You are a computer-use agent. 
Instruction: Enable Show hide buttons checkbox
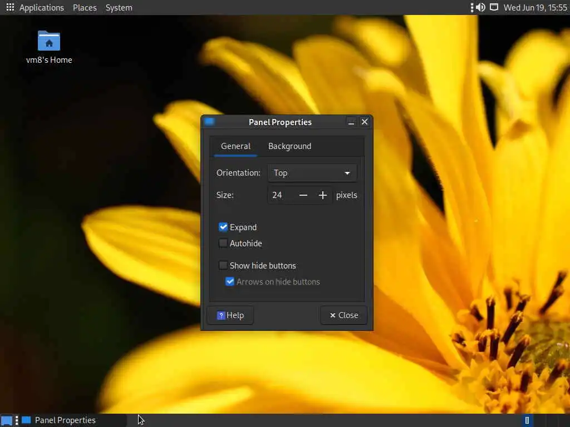(x=223, y=265)
